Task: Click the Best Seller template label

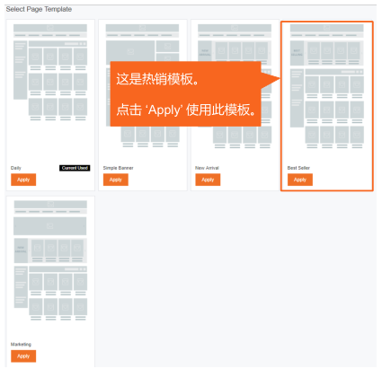Action: pos(298,168)
